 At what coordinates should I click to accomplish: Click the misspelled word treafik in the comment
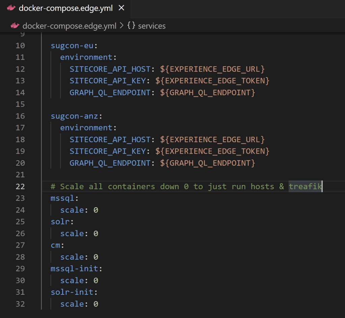pyautogui.click(x=305, y=186)
